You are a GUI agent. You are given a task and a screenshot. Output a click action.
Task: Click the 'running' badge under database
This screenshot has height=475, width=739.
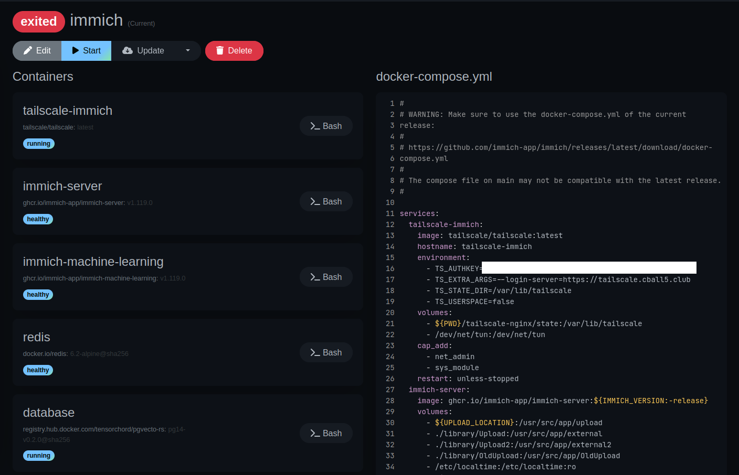[39, 456]
